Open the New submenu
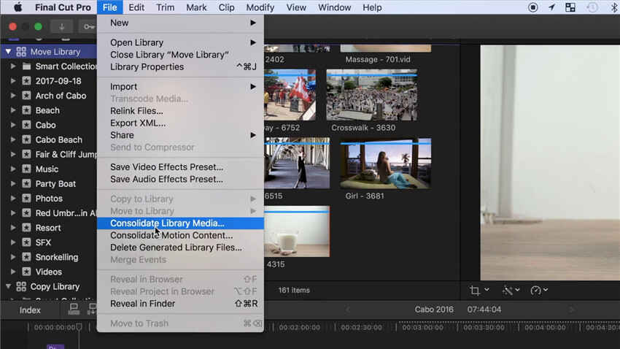This screenshot has width=620, height=349. click(x=181, y=23)
